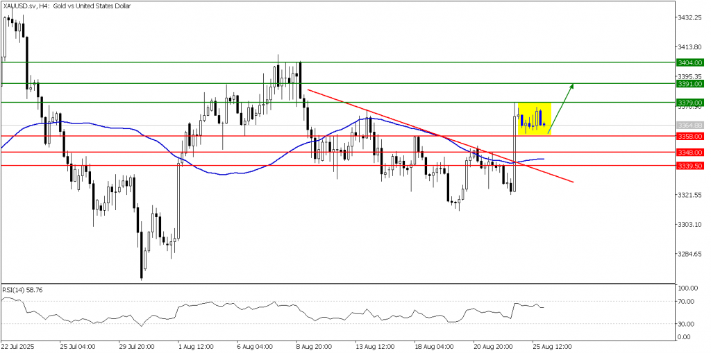Click the RSI 0.00 scale value
The image size is (711, 353).
click(x=685, y=337)
